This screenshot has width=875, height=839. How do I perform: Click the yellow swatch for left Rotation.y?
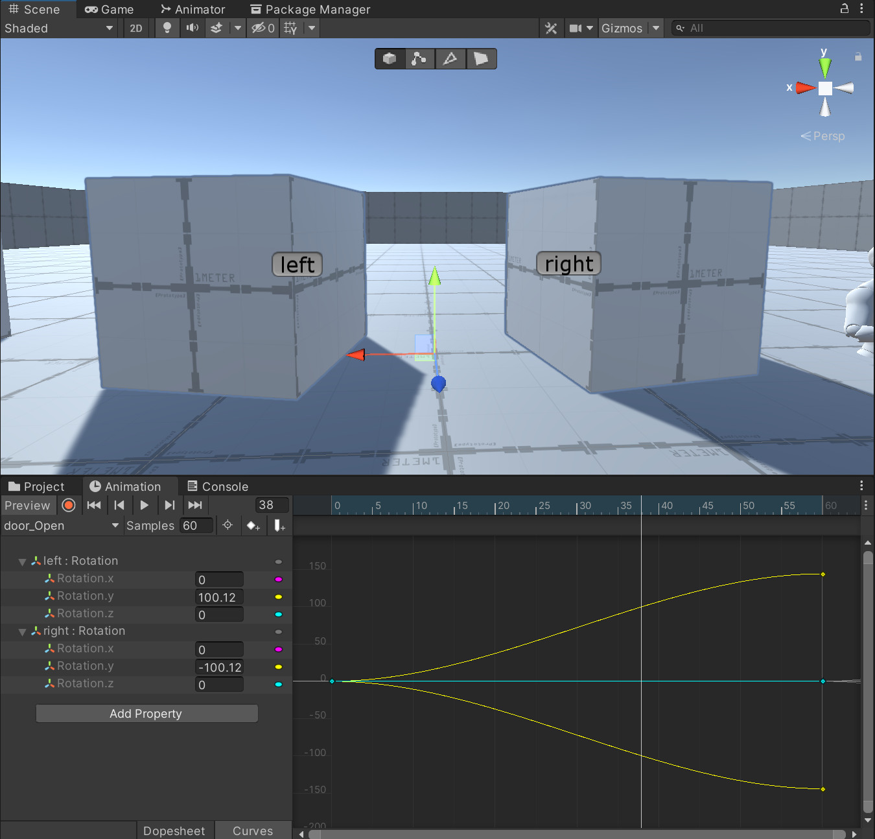click(279, 597)
